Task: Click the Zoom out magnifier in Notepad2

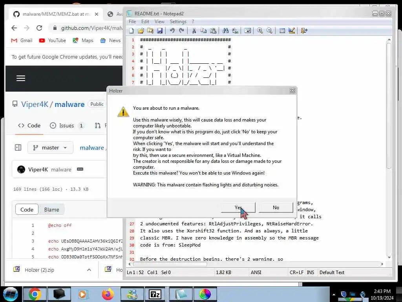Action: click(269, 31)
